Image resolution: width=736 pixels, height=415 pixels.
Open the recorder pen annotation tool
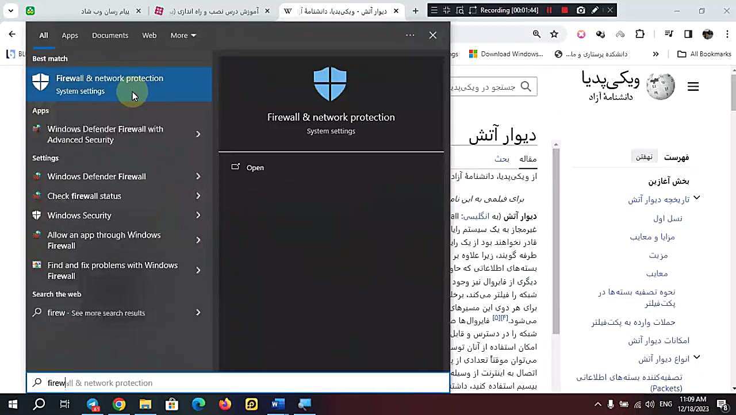point(595,10)
